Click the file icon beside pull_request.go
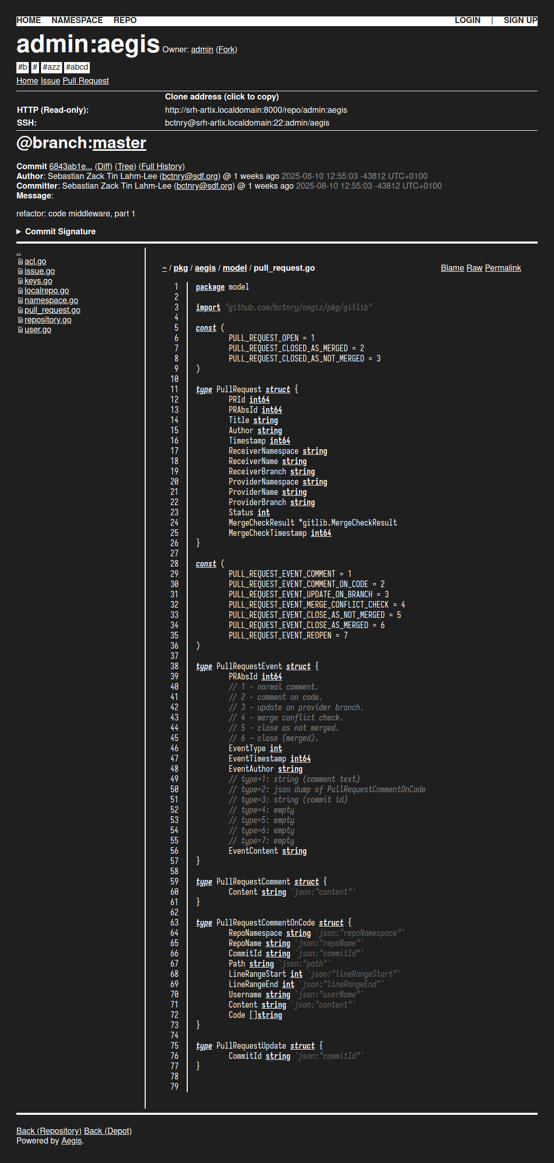This screenshot has width=554, height=1163. 21,311
